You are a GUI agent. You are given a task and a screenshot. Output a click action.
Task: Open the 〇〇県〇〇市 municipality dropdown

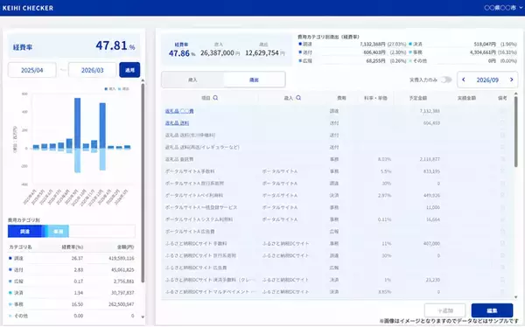503,7
